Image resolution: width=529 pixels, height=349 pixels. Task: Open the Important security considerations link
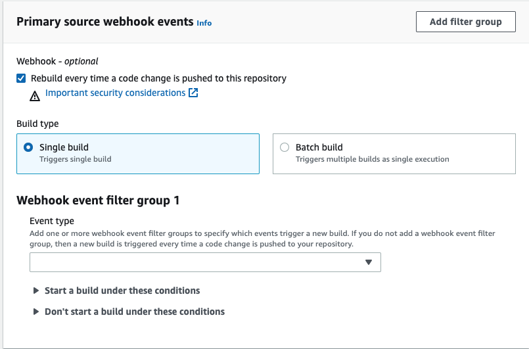tap(116, 93)
